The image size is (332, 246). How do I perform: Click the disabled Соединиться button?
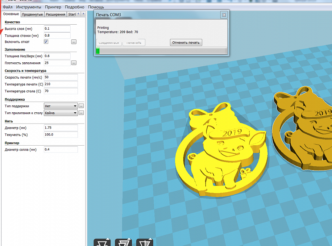click(109, 42)
